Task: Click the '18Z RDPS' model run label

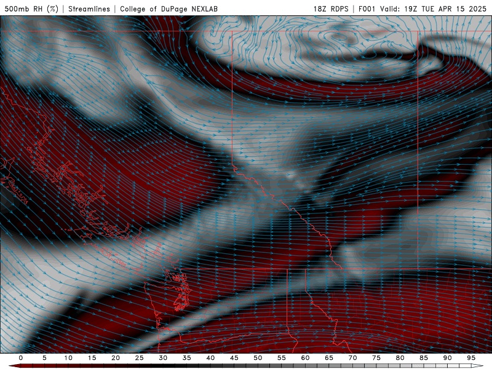Action: pyautogui.click(x=331, y=9)
